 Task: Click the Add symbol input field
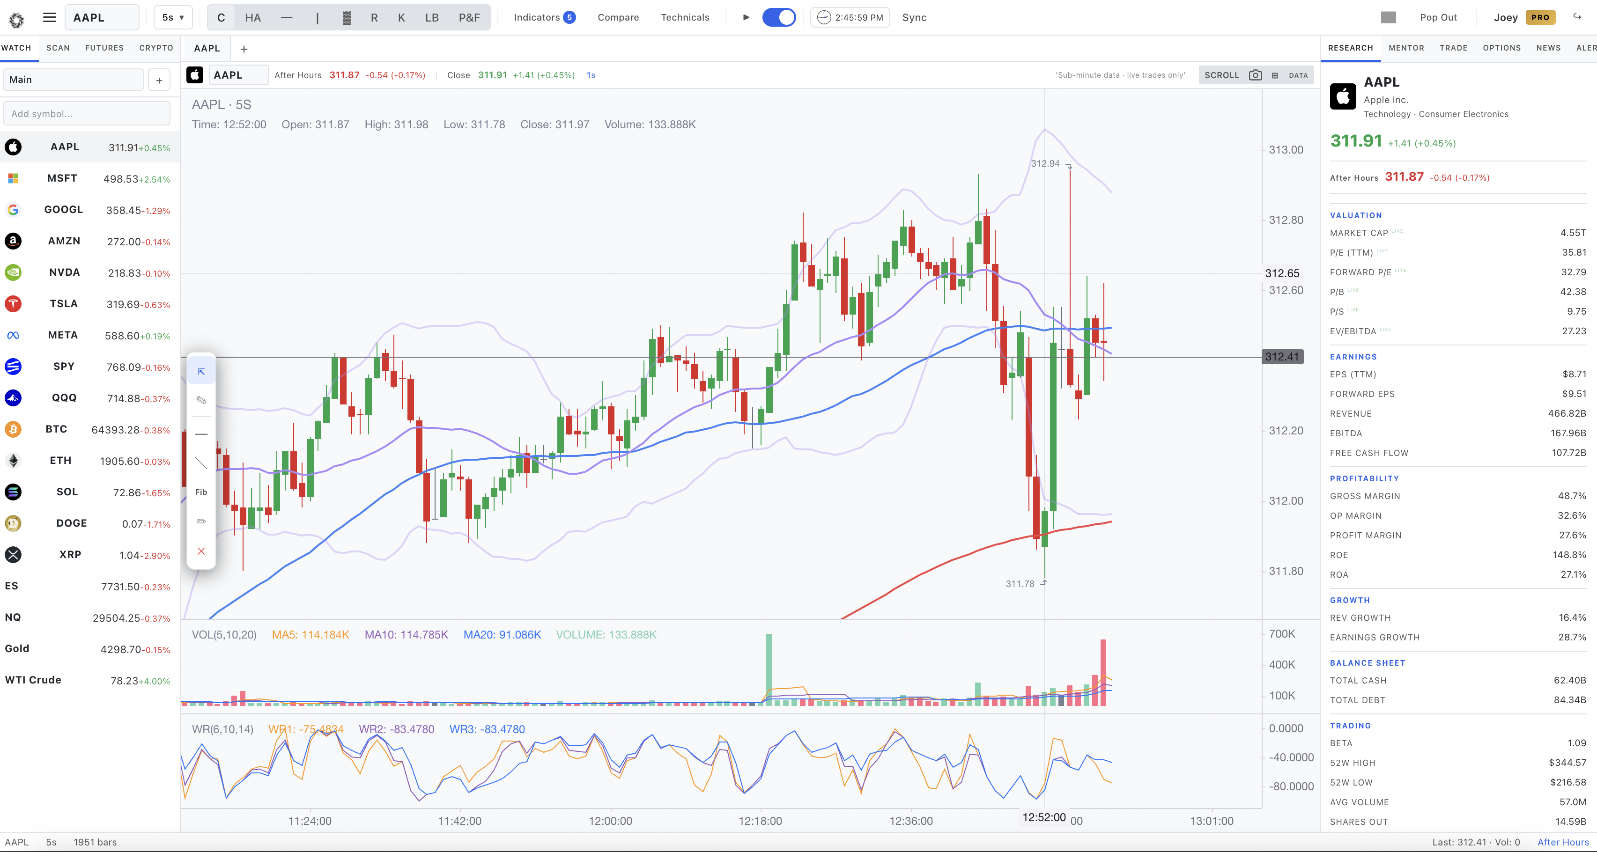(87, 113)
